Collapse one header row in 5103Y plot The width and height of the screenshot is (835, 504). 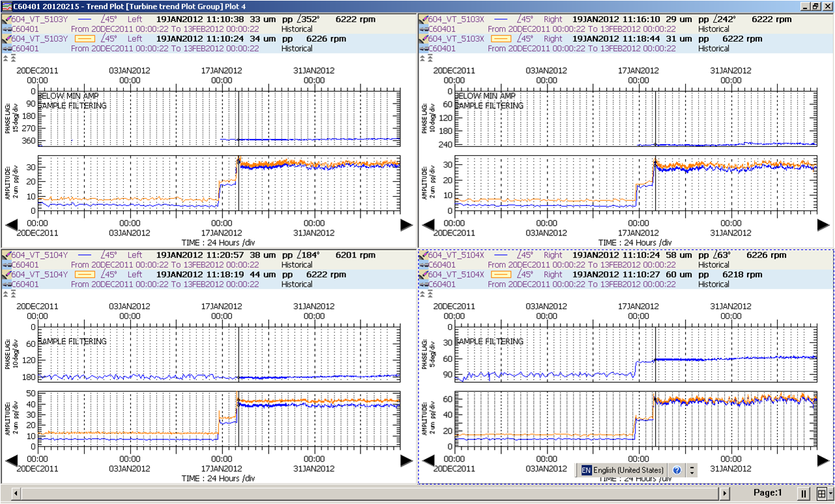6,58
